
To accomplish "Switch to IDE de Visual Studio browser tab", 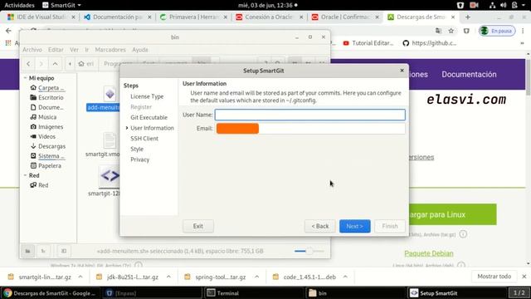I will (41, 17).
